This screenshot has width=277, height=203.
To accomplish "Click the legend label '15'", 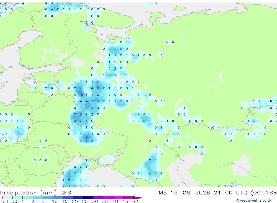I will tap(65, 201).
